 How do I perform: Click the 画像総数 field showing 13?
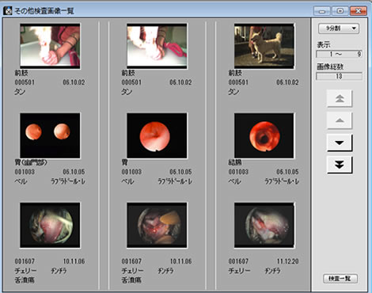pos(339,76)
